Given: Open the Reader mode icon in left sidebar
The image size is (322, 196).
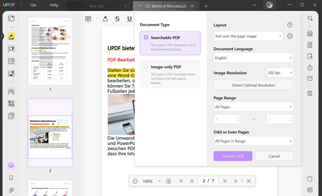Looking at the screenshot, I should tap(11, 19).
